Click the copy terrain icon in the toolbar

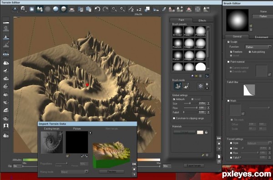pyautogui.click(x=80, y=9)
